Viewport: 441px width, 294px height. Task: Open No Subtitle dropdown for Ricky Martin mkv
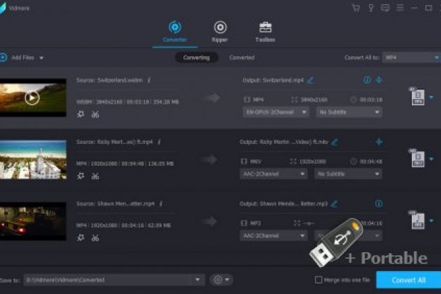click(348, 174)
